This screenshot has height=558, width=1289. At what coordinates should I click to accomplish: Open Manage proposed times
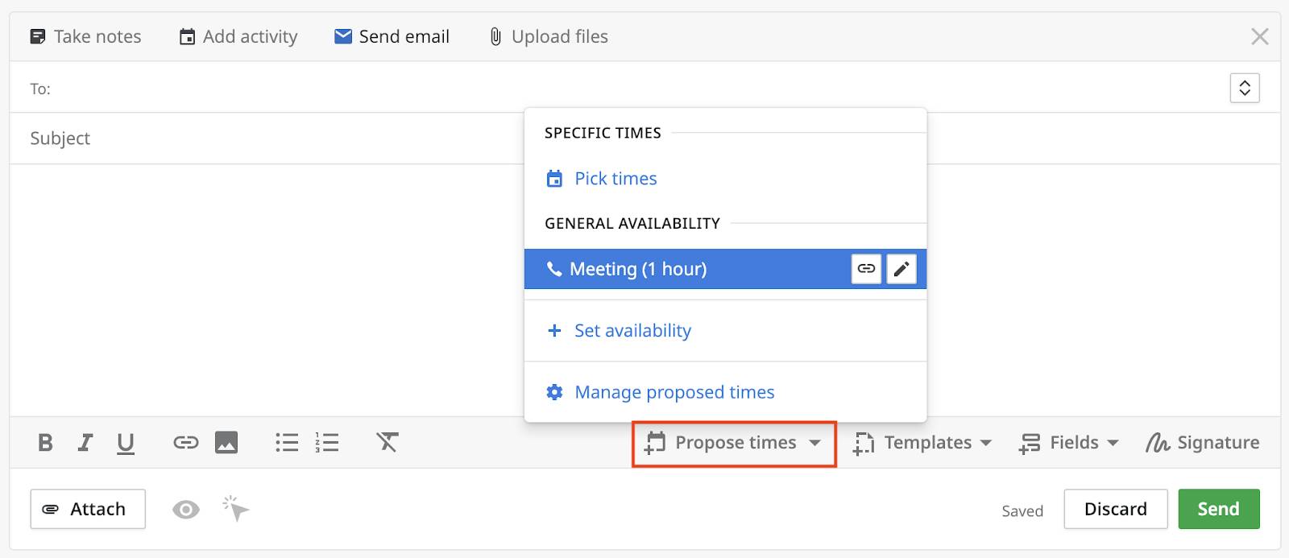[x=674, y=392]
